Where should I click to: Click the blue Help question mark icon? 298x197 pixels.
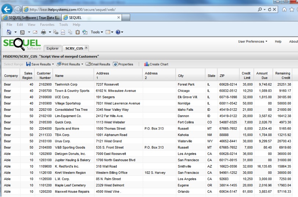tap(118, 32)
